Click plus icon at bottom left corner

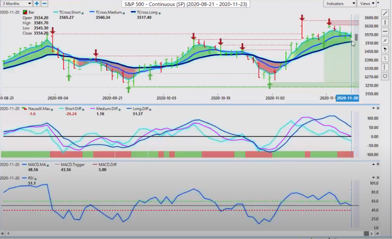(2, 233)
